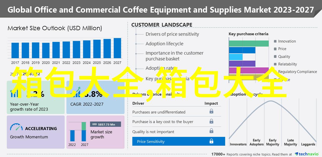Click the 2025 axis label in Market Size Outlook

97,63
